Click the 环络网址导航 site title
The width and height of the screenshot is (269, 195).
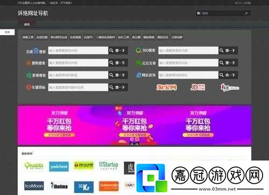click(33, 13)
